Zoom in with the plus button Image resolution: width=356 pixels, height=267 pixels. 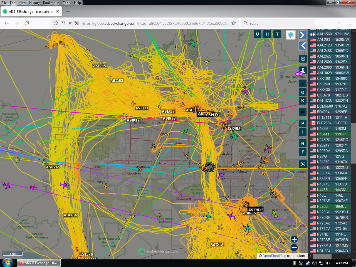pyautogui.click(x=294, y=239)
